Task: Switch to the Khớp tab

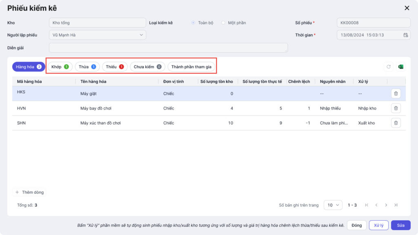Action: (60, 67)
